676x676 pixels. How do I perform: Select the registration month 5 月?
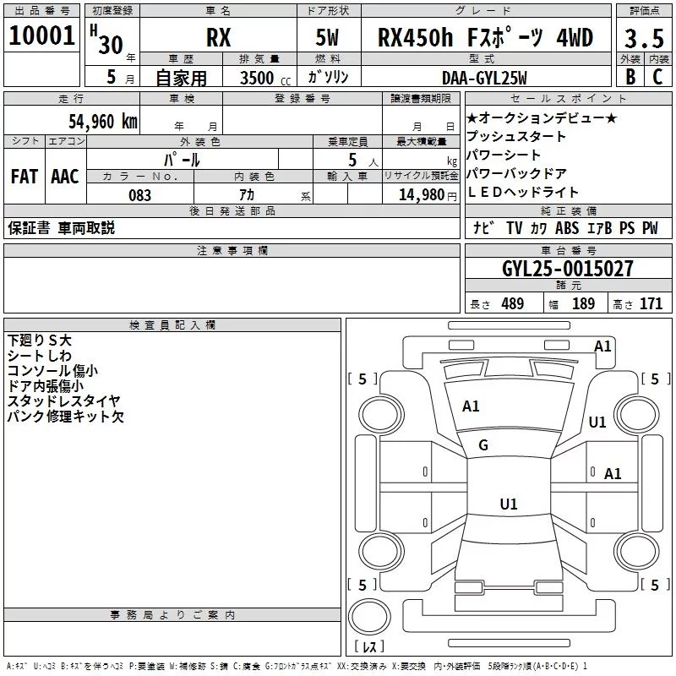(121, 77)
